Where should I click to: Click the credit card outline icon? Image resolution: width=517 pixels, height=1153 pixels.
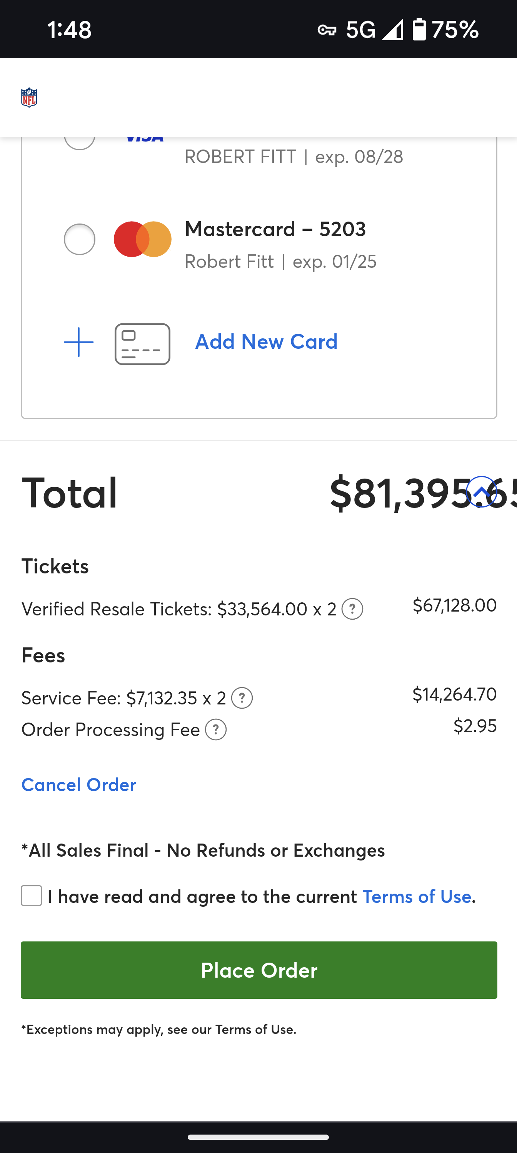point(142,344)
